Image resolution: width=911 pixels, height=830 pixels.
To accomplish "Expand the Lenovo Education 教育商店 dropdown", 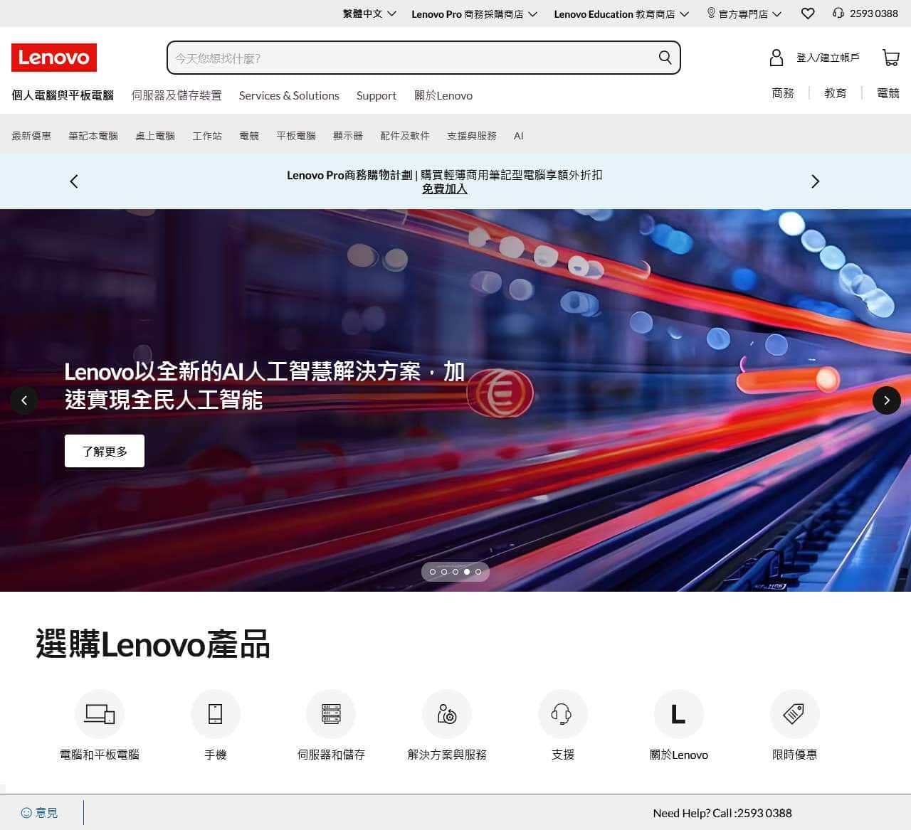I will point(622,14).
